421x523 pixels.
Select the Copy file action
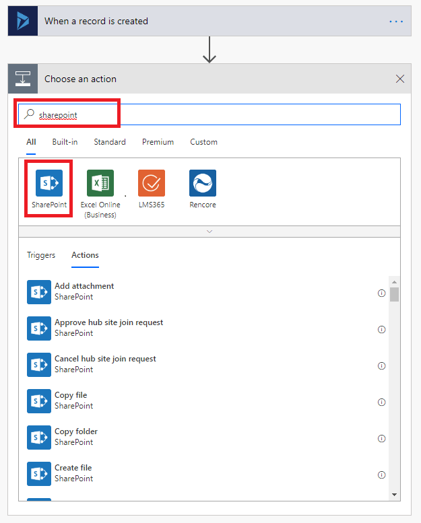[207, 401]
